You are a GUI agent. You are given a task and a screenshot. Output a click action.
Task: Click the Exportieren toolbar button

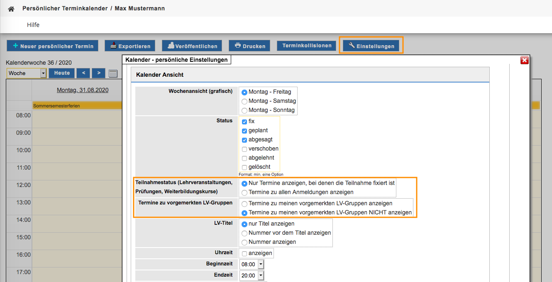pos(130,46)
